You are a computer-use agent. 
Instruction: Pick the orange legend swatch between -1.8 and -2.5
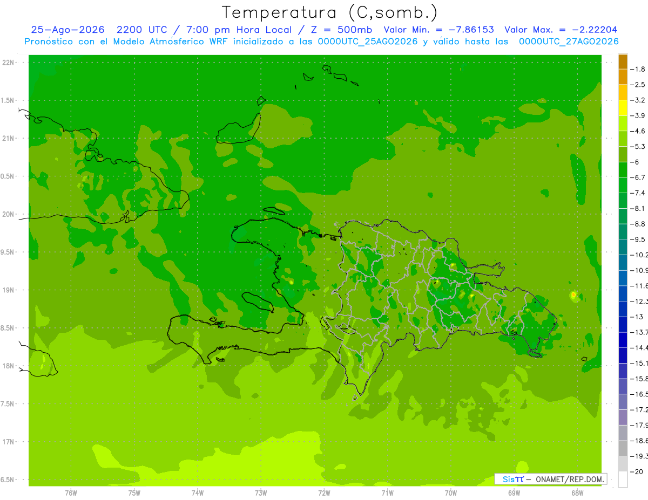pos(623,77)
